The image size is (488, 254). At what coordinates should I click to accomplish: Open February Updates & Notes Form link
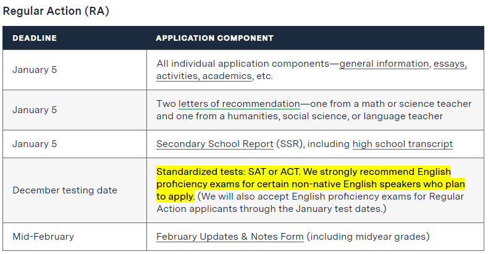(x=230, y=237)
